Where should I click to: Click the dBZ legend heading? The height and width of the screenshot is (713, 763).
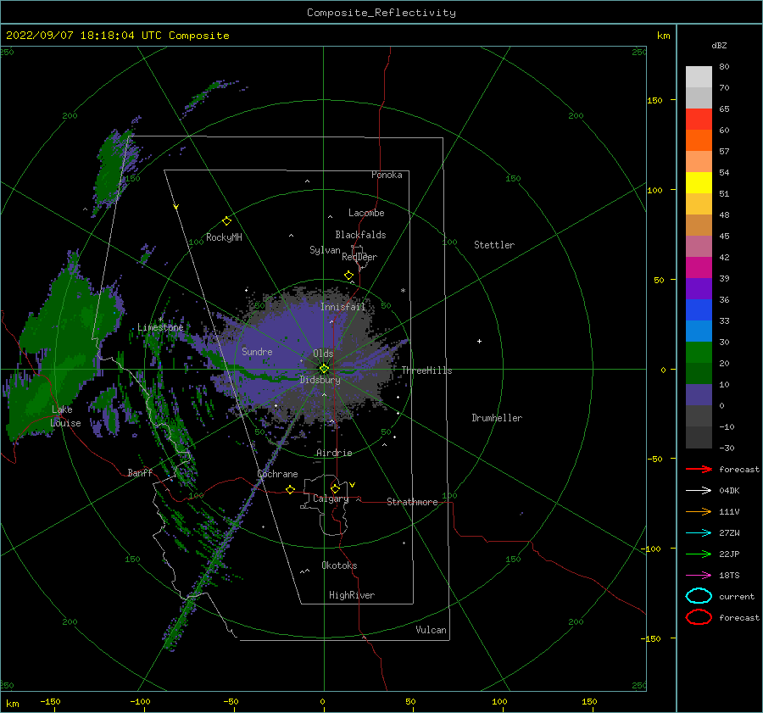pyautogui.click(x=719, y=46)
